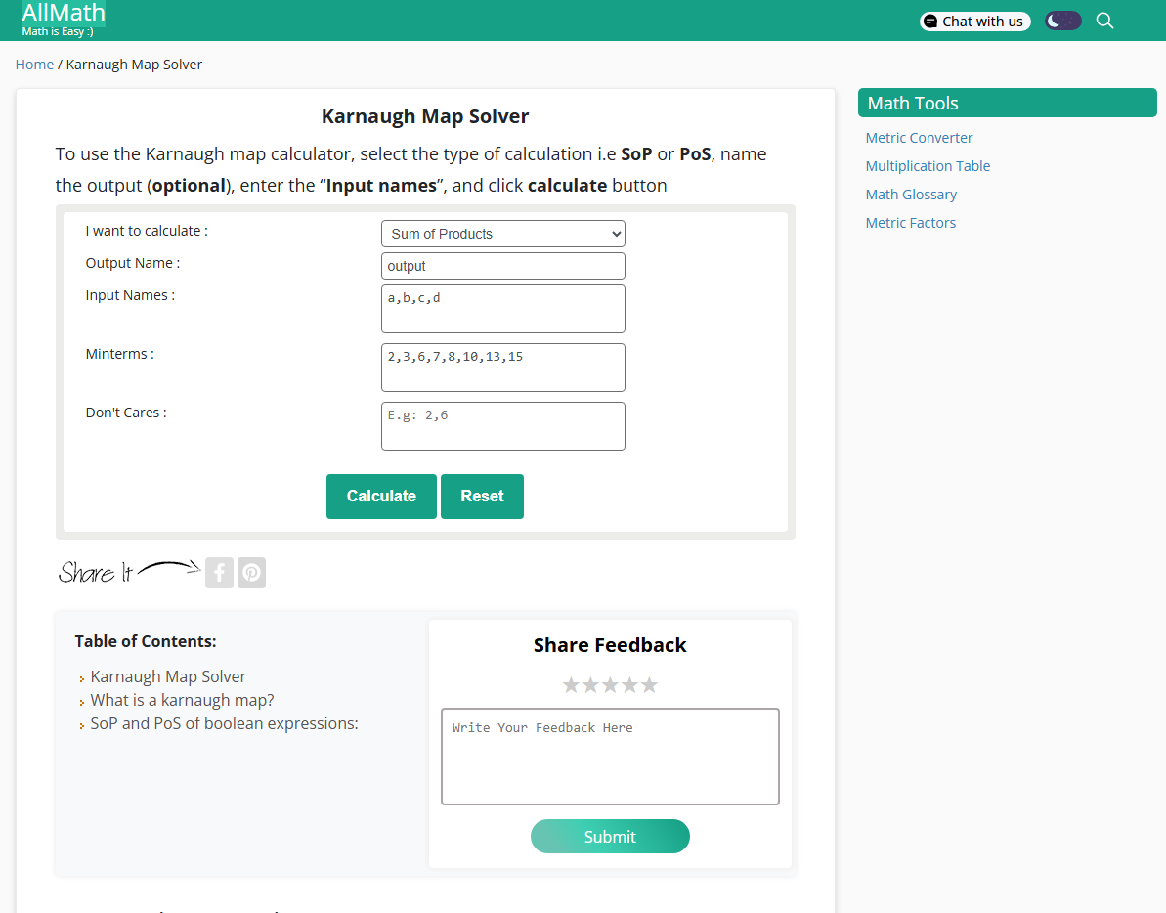This screenshot has width=1166, height=913.
Task: Click the Karnaugh Map Solver page heading
Action: pyautogui.click(x=424, y=116)
